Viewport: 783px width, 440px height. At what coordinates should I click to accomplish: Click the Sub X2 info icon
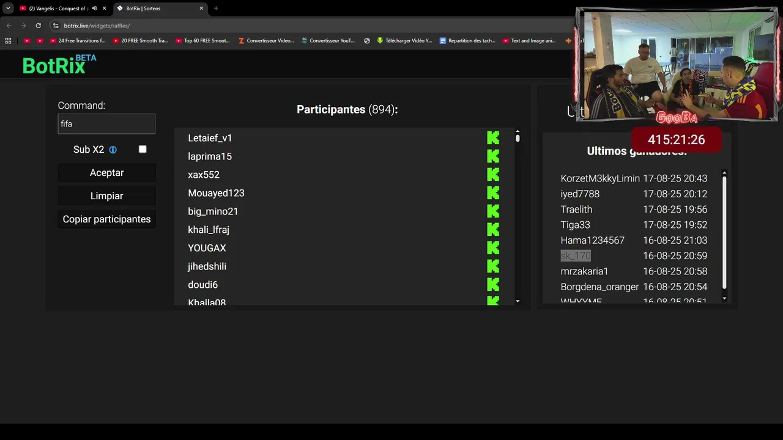(x=113, y=150)
